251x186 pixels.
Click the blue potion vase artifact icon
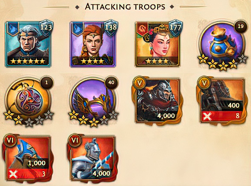pos(222,44)
